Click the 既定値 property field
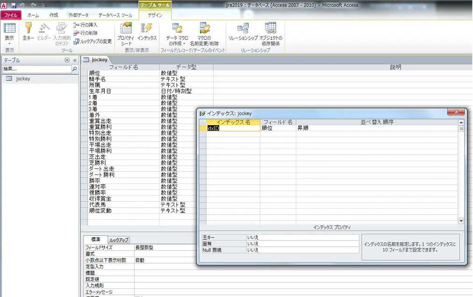The width and height of the screenshot is (473, 297). point(303,279)
